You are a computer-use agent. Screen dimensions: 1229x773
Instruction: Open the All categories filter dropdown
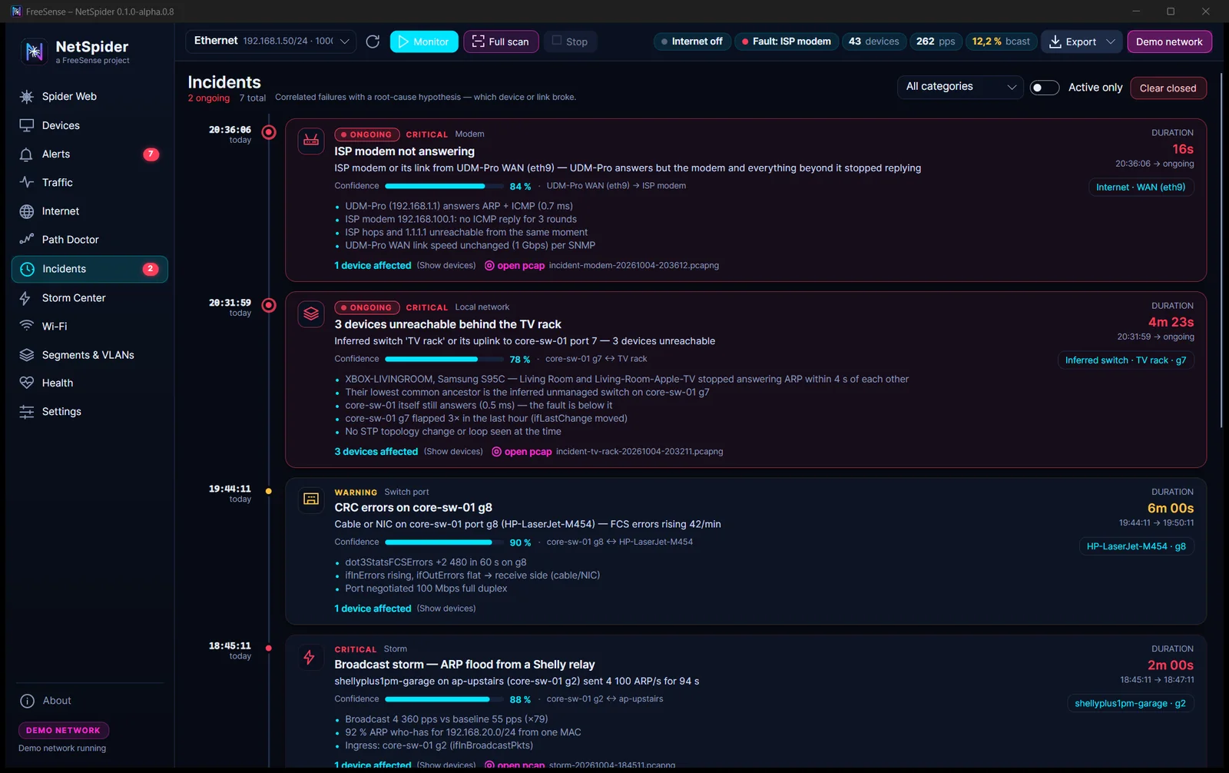coord(960,87)
